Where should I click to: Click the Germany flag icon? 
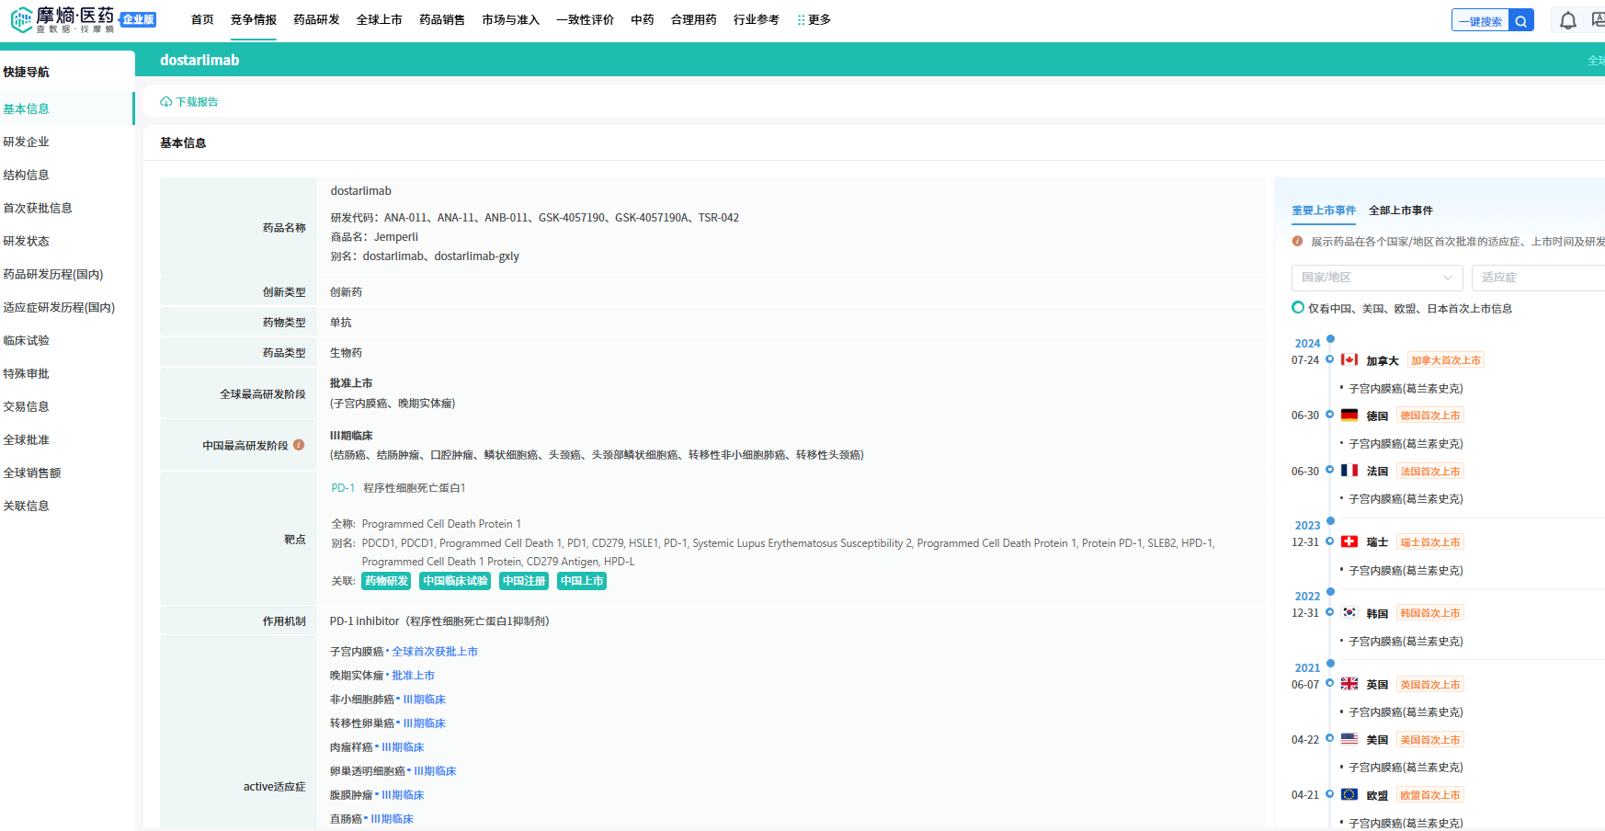click(1349, 415)
